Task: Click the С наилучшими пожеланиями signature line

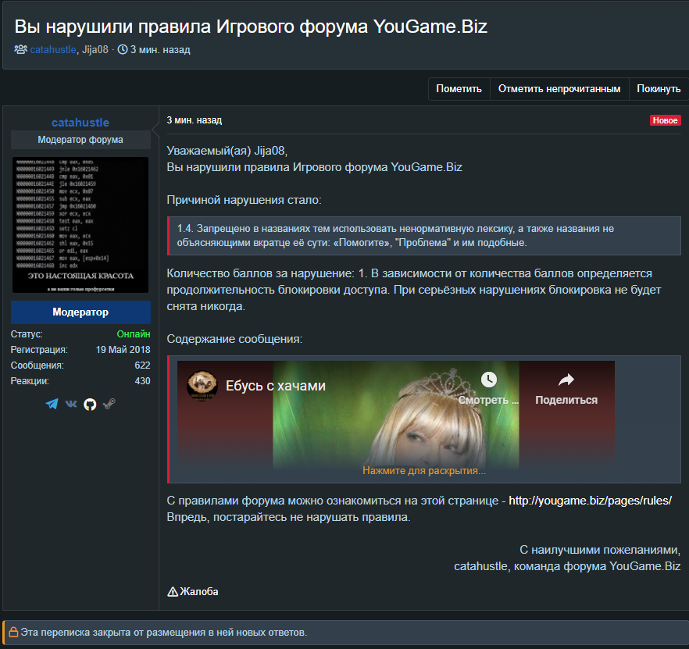Action: (x=600, y=550)
